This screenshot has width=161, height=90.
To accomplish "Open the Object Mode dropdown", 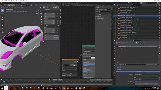I will [x=6, y=7].
